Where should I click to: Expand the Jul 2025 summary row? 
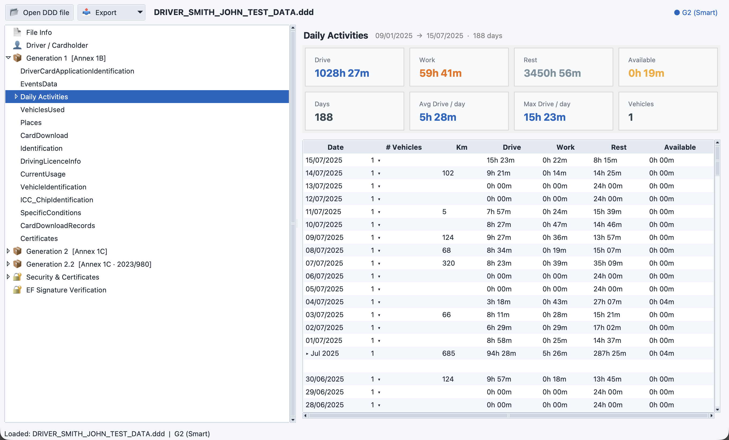pyautogui.click(x=307, y=354)
